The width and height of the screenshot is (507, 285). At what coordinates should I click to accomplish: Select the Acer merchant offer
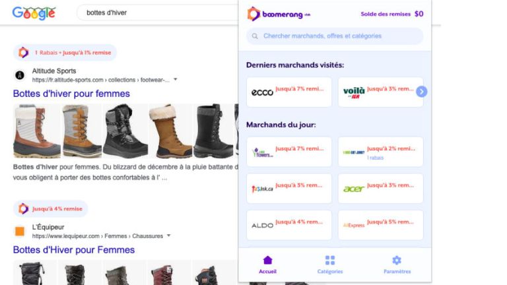pyautogui.click(x=380, y=189)
